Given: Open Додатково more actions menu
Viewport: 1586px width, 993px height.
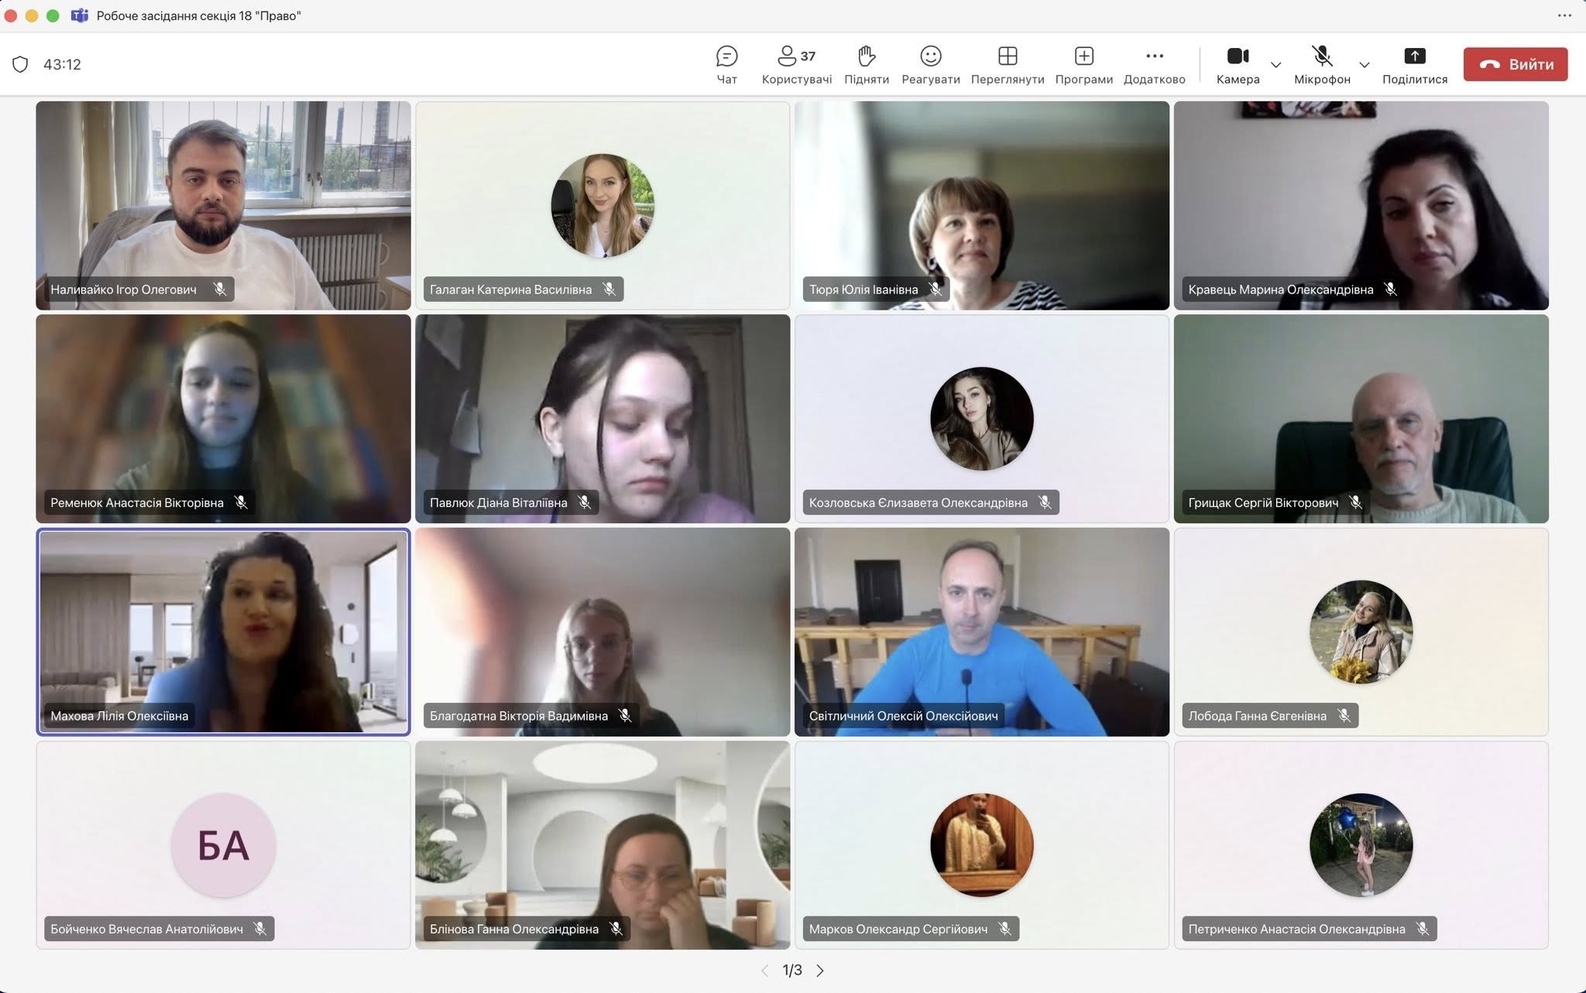Looking at the screenshot, I should point(1154,64).
